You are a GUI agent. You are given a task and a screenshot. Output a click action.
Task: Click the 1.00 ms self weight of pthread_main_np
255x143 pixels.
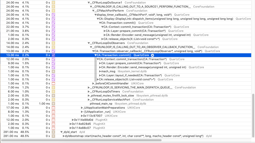pyautogui.click(x=44, y=104)
